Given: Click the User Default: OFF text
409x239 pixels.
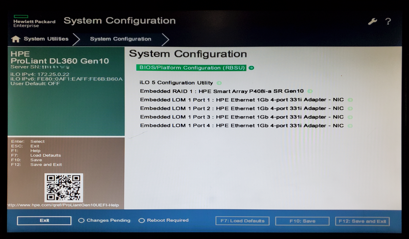Looking at the screenshot, I should [35, 84].
